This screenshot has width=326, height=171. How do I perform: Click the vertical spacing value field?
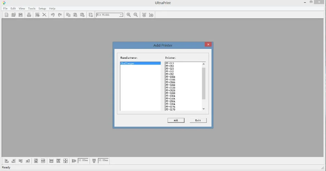(x=103, y=160)
